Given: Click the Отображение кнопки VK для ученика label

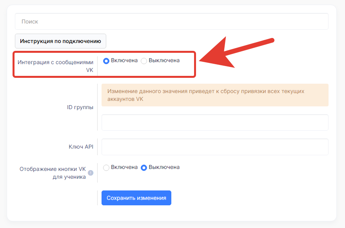Looking at the screenshot, I should click(53, 173).
